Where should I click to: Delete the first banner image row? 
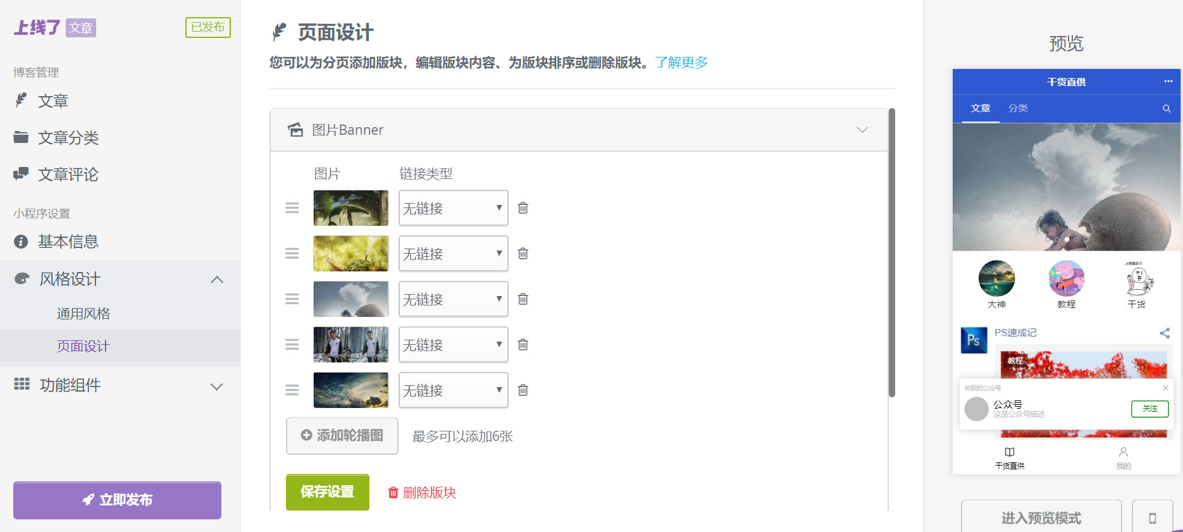[x=523, y=208]
